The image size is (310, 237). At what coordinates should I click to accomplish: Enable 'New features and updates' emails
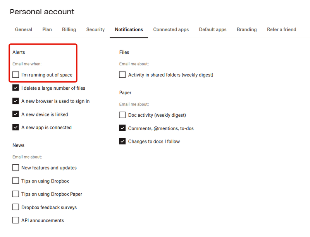pyautogui.click(x=15, y=167)
